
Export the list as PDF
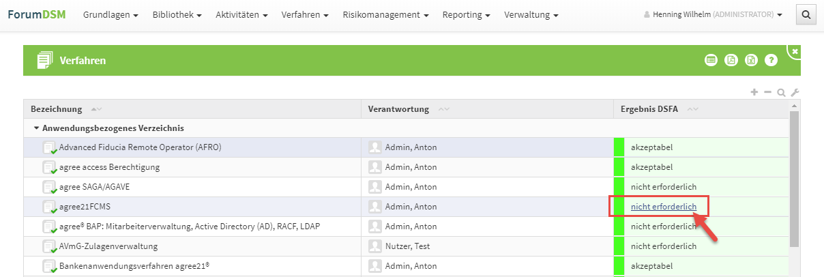pyautogui.click(x=731, y=60)
